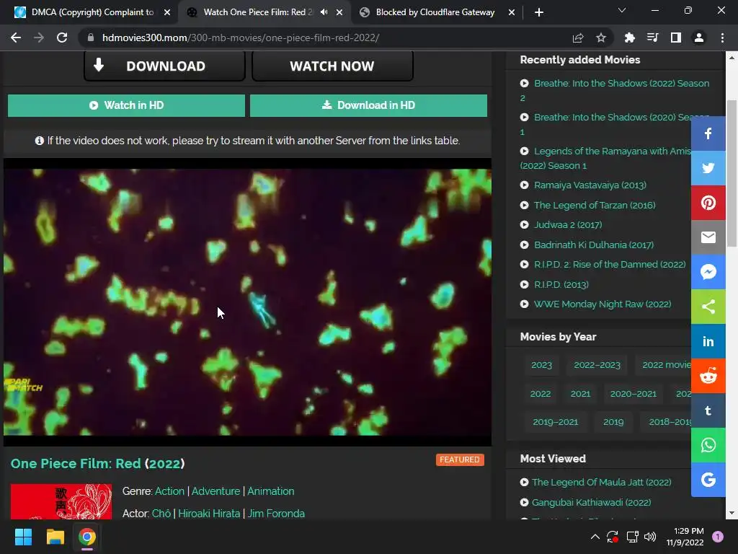Reload the current page
This screenshot has width=738, height=554.
point(62,38)
